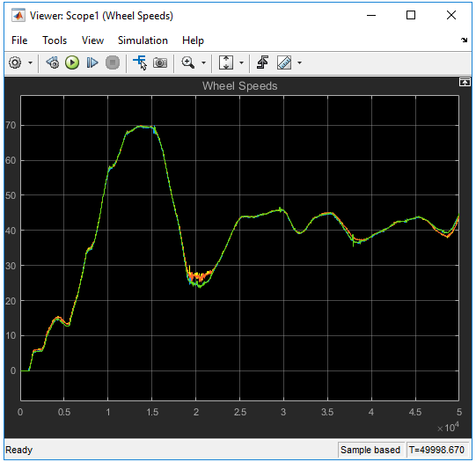This screenshot has width=476, height=462.
Task: Select the Zoom magnifier tool
Action: [x=188, y=62]
